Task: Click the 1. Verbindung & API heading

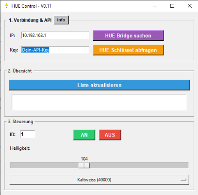Action: [x=30, y=20]
